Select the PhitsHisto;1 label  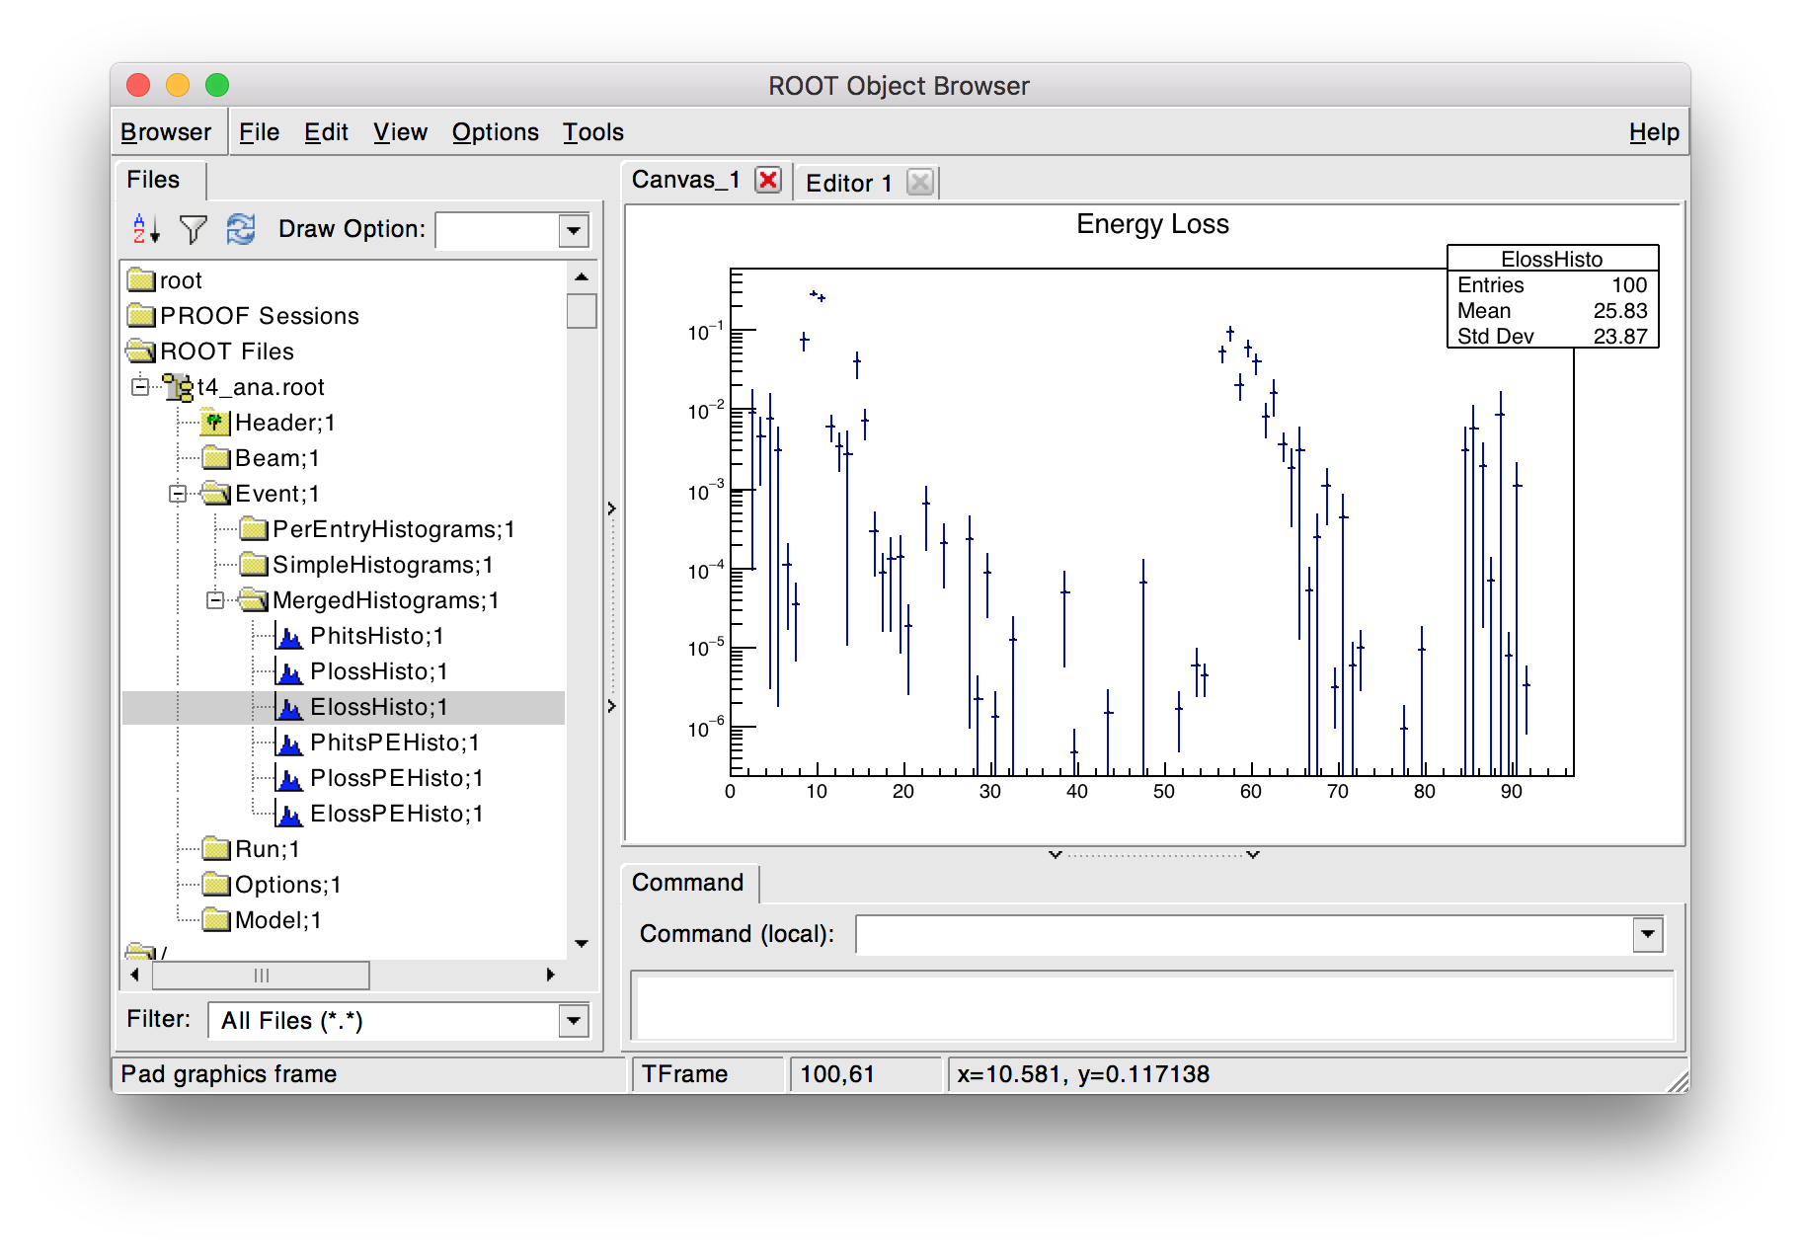[x=377, y=636]
